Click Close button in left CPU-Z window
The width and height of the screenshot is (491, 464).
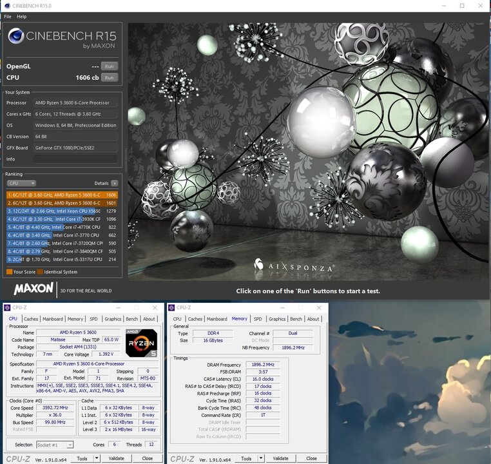[x=147, y=458]
